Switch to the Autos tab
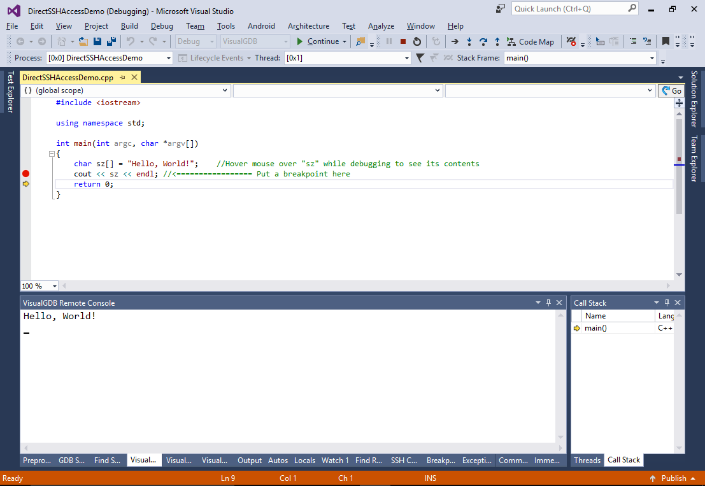705x486 pixels. [x=278, y=460]
